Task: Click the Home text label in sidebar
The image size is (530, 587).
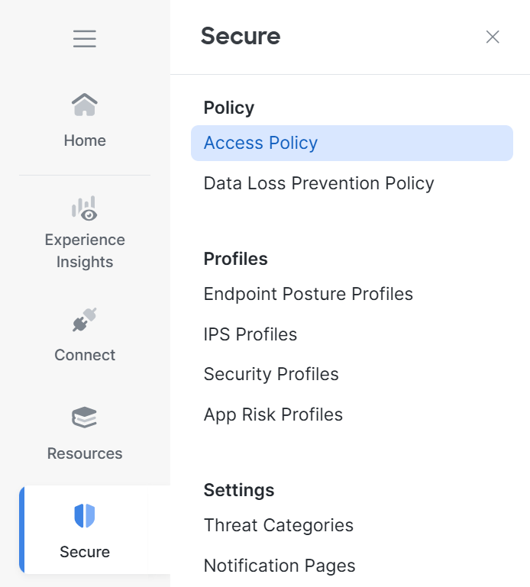Action: (85, 140)
